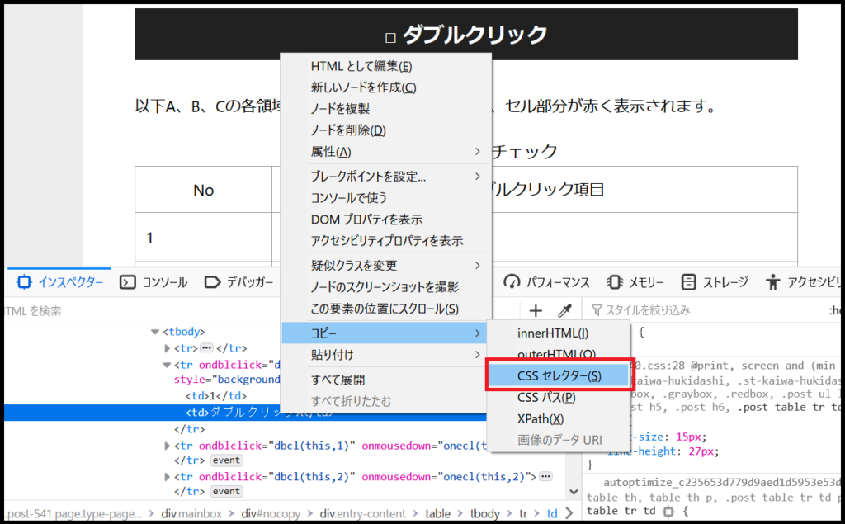Copy CSS Path (CSS パス)
Screen dimensions: 845x524
click(559, 397)
